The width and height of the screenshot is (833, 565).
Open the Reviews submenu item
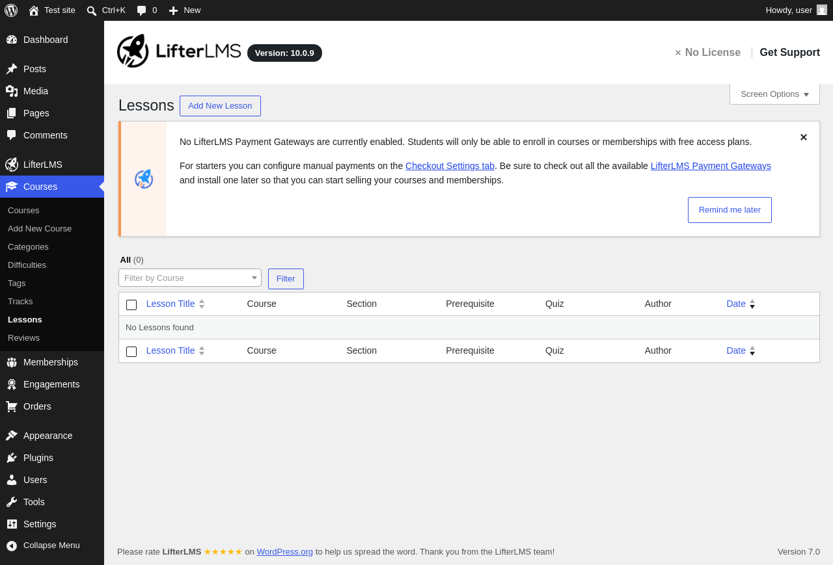click(23, 338)
